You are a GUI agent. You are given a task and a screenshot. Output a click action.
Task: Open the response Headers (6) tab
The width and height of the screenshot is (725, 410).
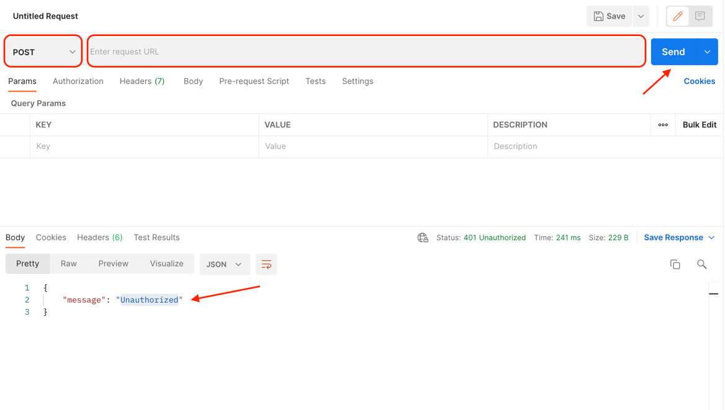100,238
